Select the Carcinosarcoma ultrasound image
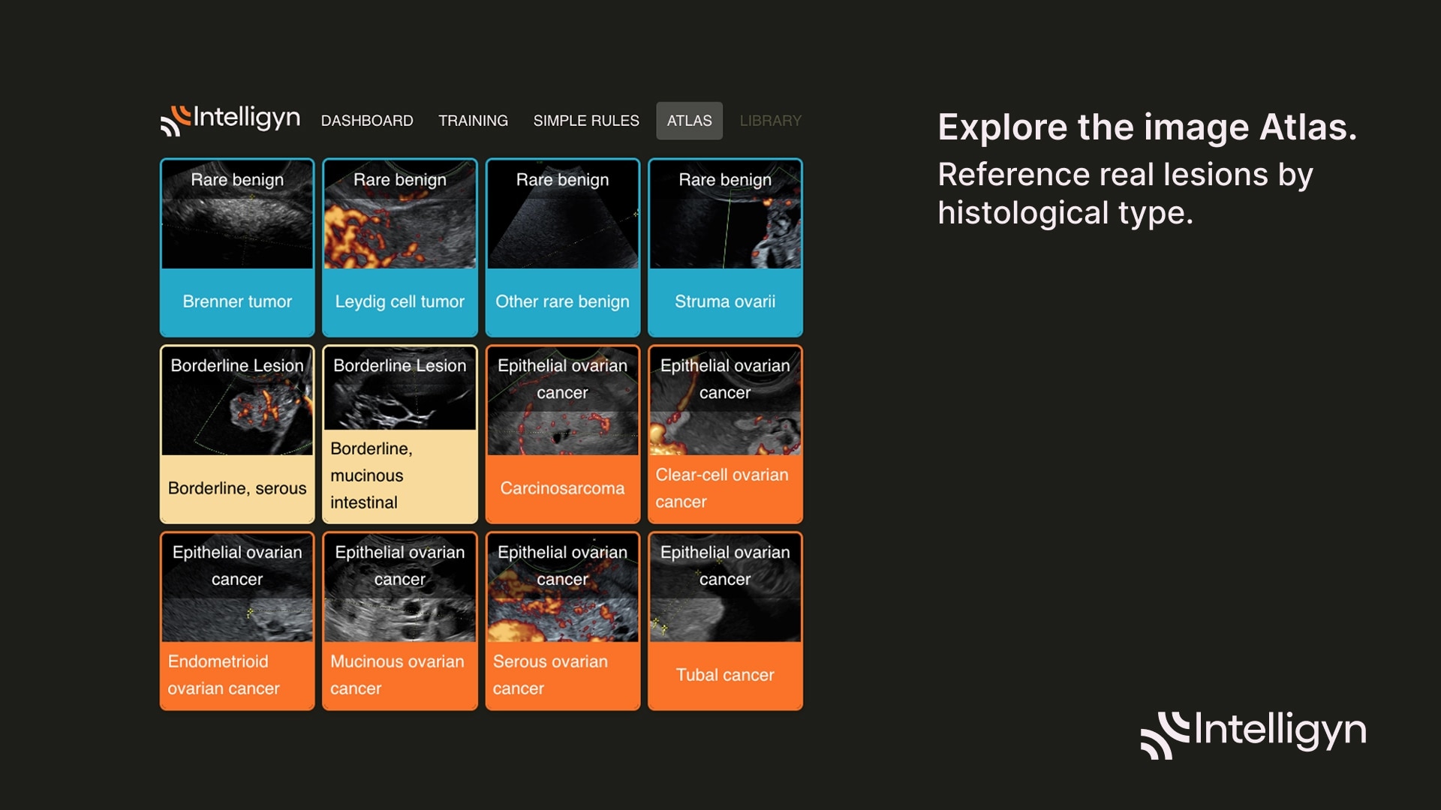This screenshot has height=810, width=1441. [x=562, y=433]
